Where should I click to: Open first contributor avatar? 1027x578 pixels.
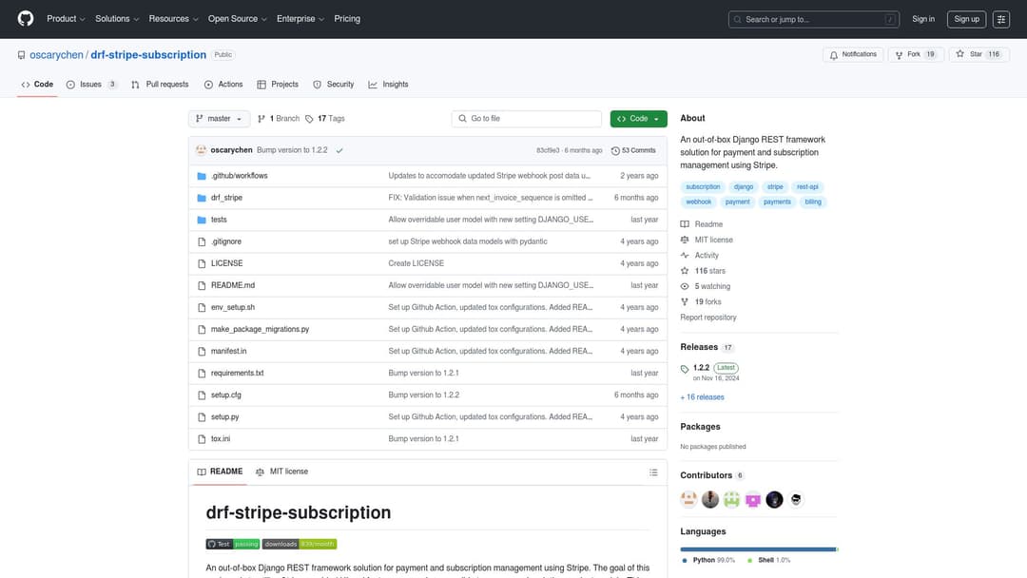click(x=689, y=499)
